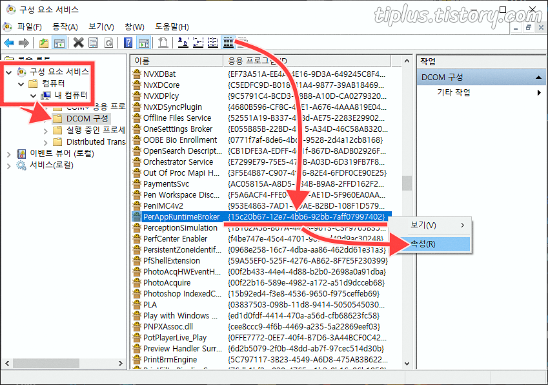This screenshot has height=385, width=548.
Task: Click the list's scroll down arrow
Action: [x=407, y=363]
